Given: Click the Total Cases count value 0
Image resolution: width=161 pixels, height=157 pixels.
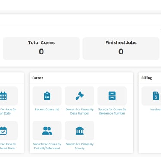Looking at the screenshot, I should tap(41, 51).
